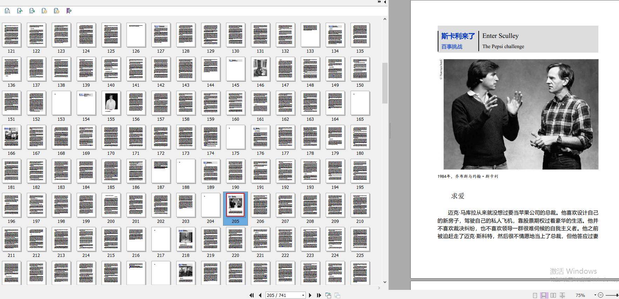Go to the next page
Viewport: 619px width, 299px height.
pyautogui.click(x=310, y=295)
